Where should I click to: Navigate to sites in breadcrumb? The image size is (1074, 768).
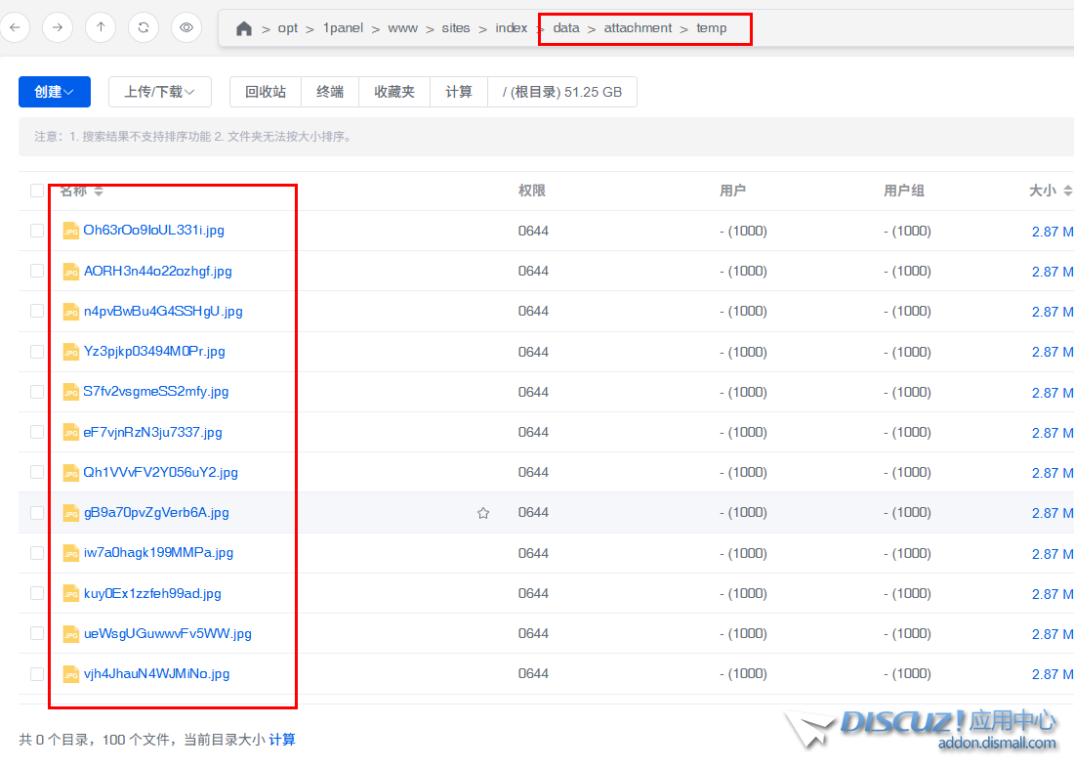click(456, 28)
